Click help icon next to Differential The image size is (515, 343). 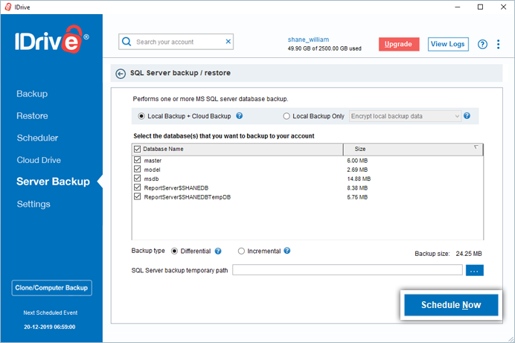pyautogui.click(x=218, y=251)
